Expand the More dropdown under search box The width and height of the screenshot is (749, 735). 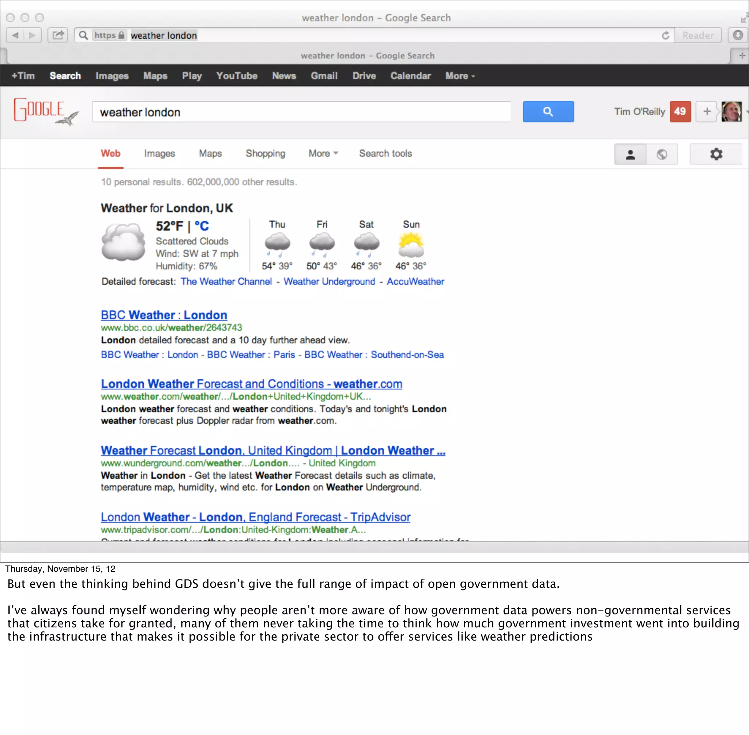(323, 153)
